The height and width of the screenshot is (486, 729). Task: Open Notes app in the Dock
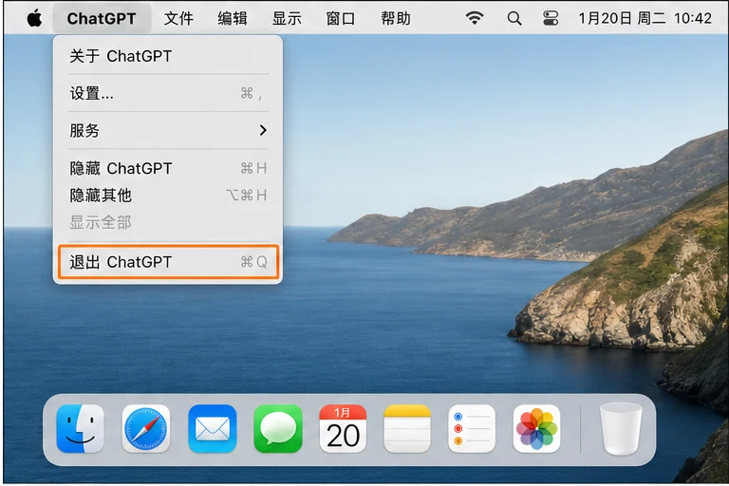coord(407,428)
